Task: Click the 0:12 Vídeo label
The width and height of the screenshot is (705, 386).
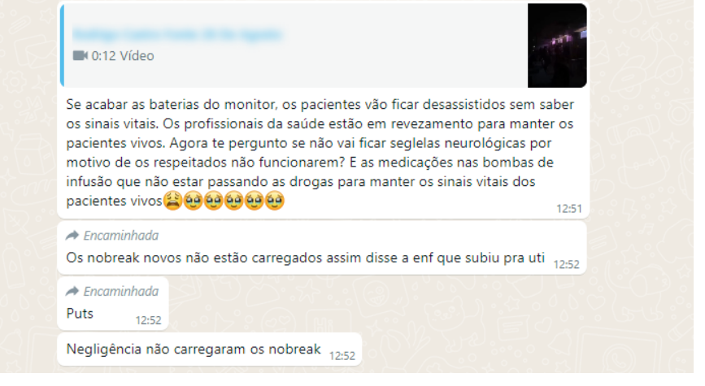Action: [x=123, y=56]
